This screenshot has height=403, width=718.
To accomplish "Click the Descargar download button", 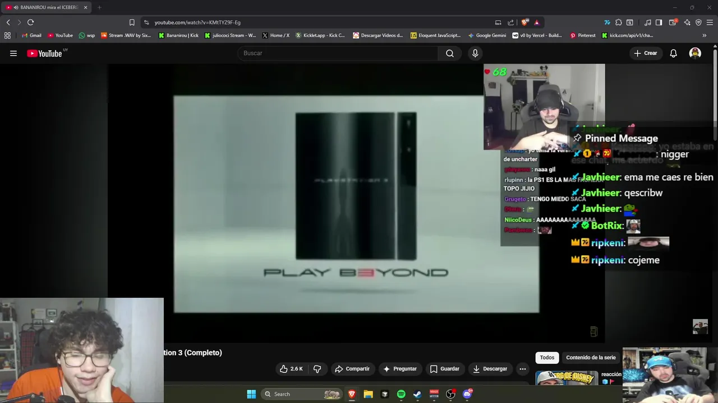I will click(x=490, y=369).
